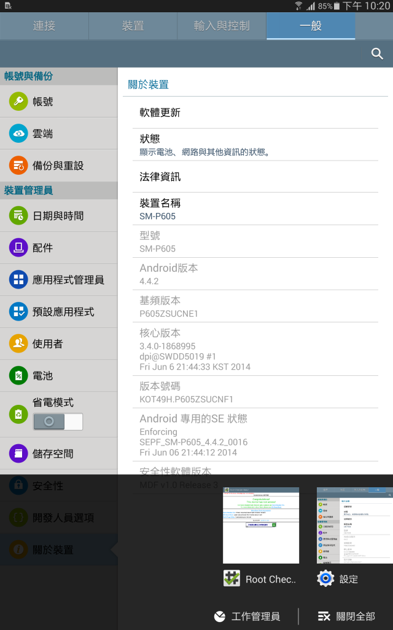Tap the 安全性軟體版本 MDF row
The height and width of the screenshot is (630, 393).
point(255,477)
